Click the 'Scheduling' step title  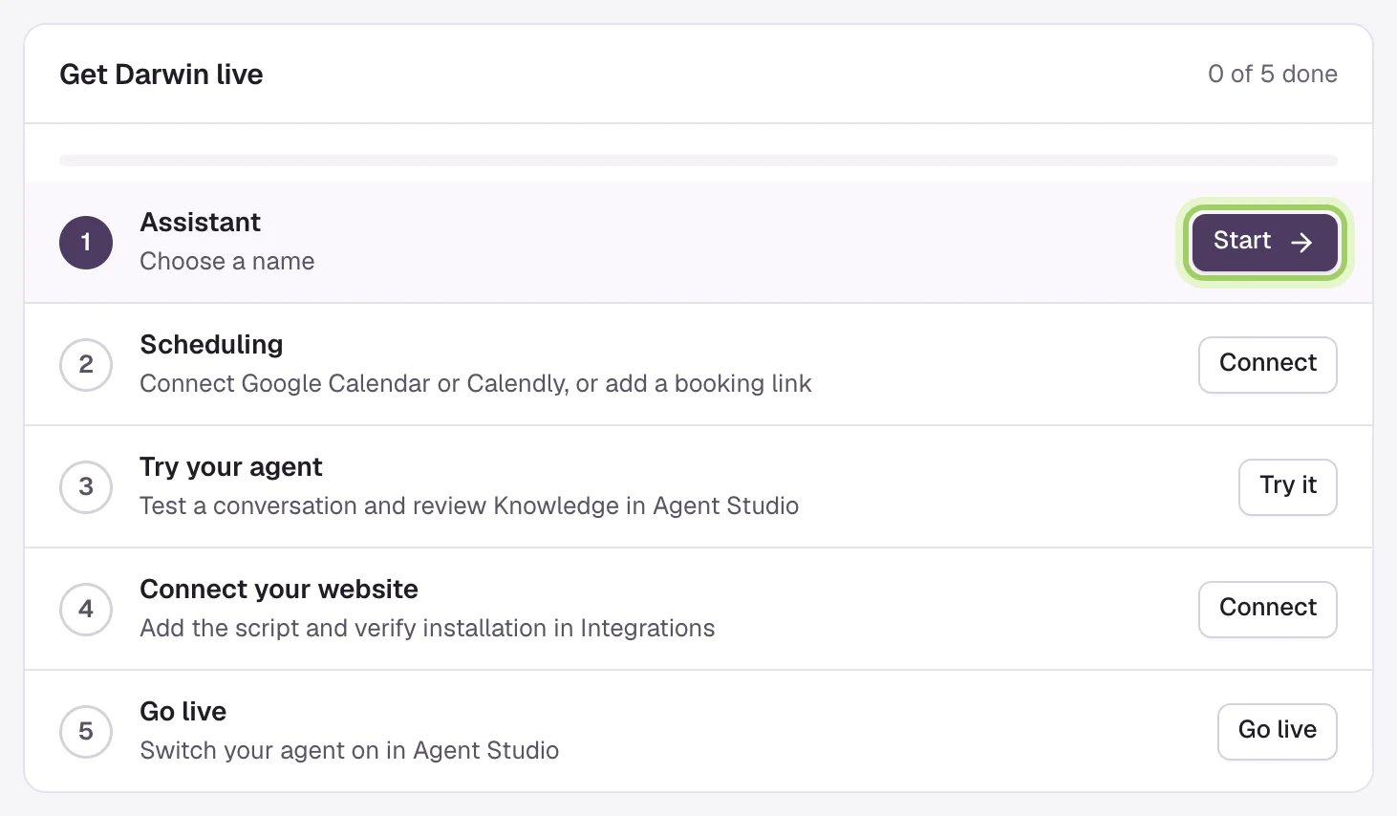211,345
